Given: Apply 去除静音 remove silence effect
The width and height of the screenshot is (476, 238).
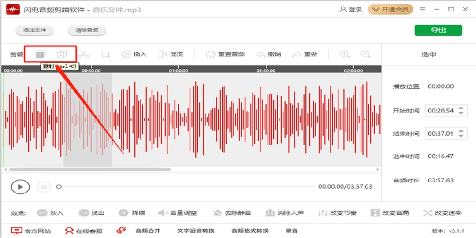Looking at the screenshot, I should [x=232, y=213].
